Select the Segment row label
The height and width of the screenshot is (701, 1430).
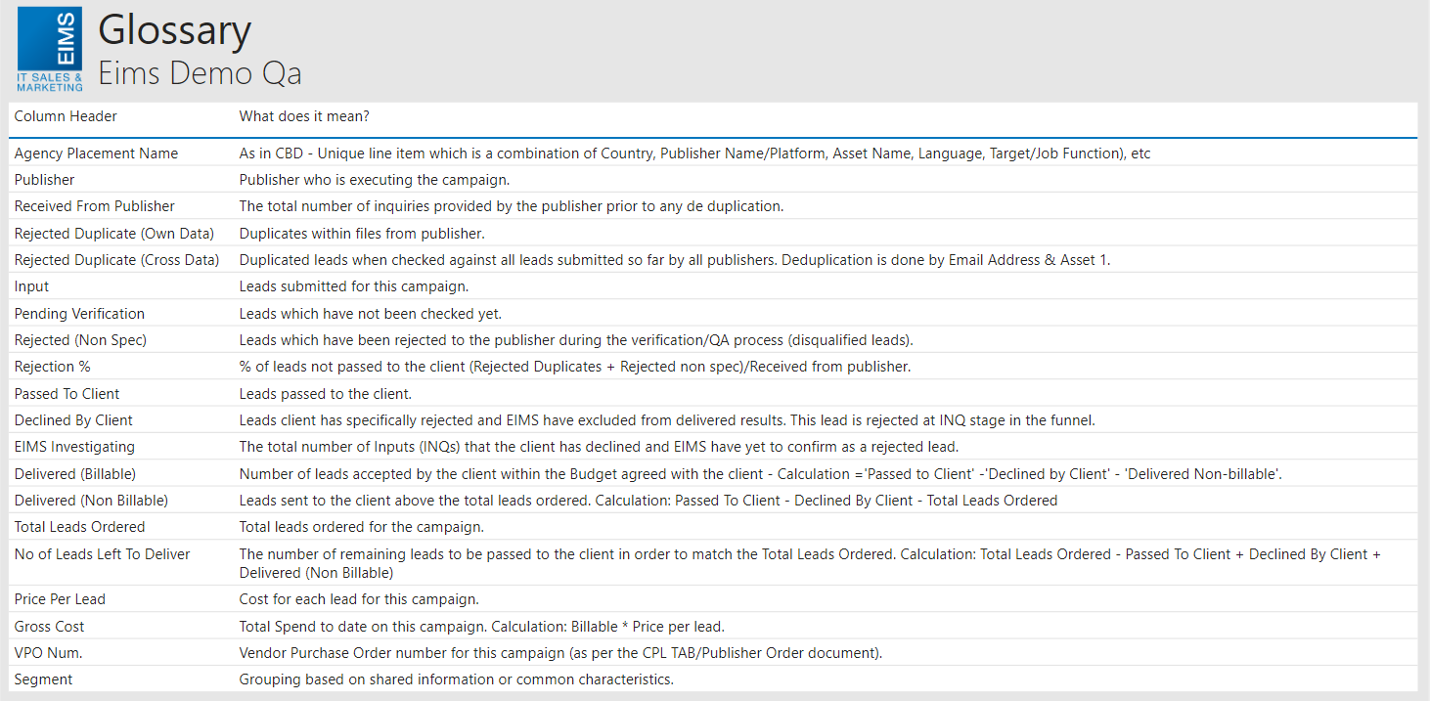[43, 679]
